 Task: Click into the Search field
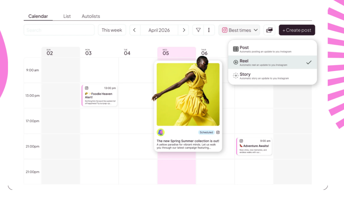59,30
